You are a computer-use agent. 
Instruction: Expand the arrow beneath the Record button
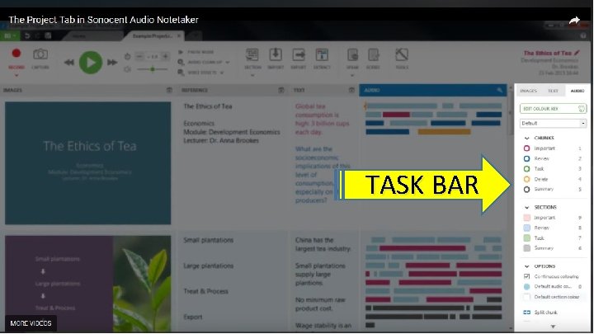[x=16, y=75]
